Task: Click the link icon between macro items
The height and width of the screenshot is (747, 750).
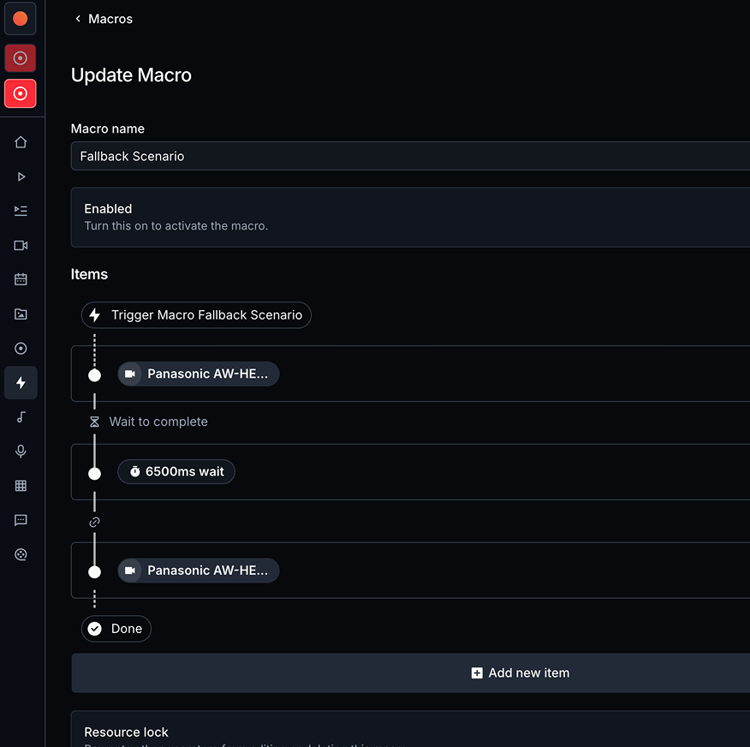Action: click(x=95, y=522)
